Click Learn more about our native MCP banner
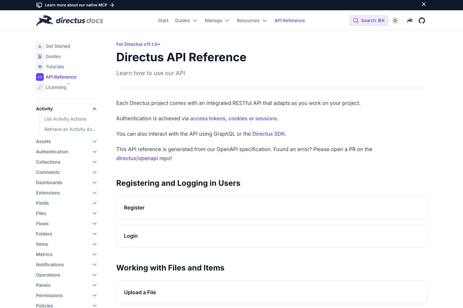The image size is (463, 308). click(76, 5)
